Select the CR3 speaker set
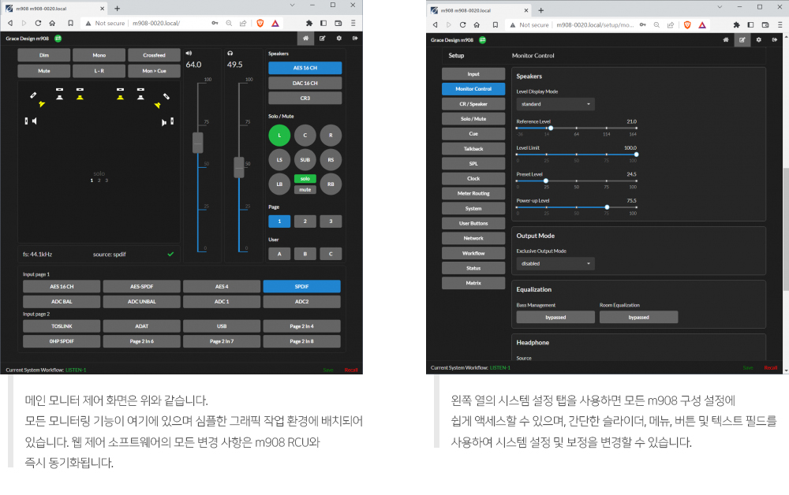 (x=305, y=98)
